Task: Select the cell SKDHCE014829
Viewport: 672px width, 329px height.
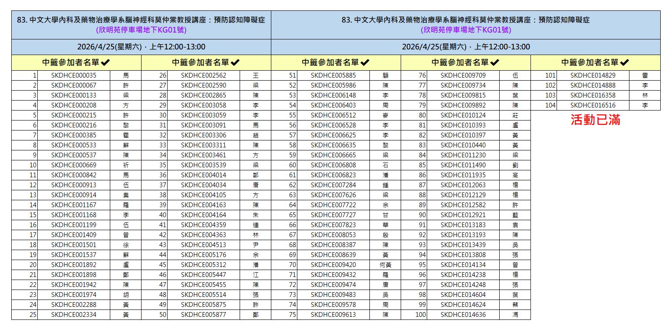Action: click(x=593, y=75)
